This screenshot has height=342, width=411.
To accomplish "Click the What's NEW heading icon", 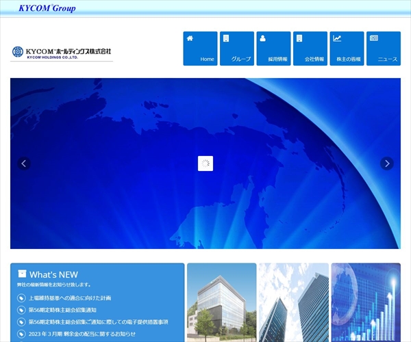I will (22, 274).
